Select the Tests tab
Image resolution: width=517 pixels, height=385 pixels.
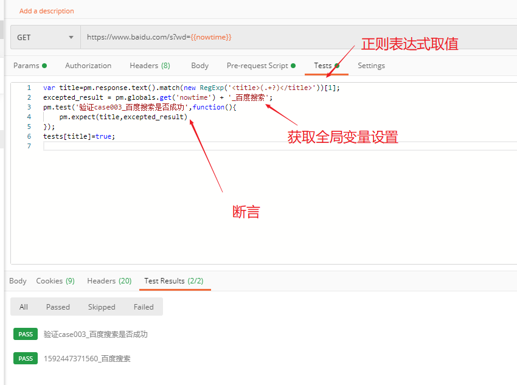323,66
